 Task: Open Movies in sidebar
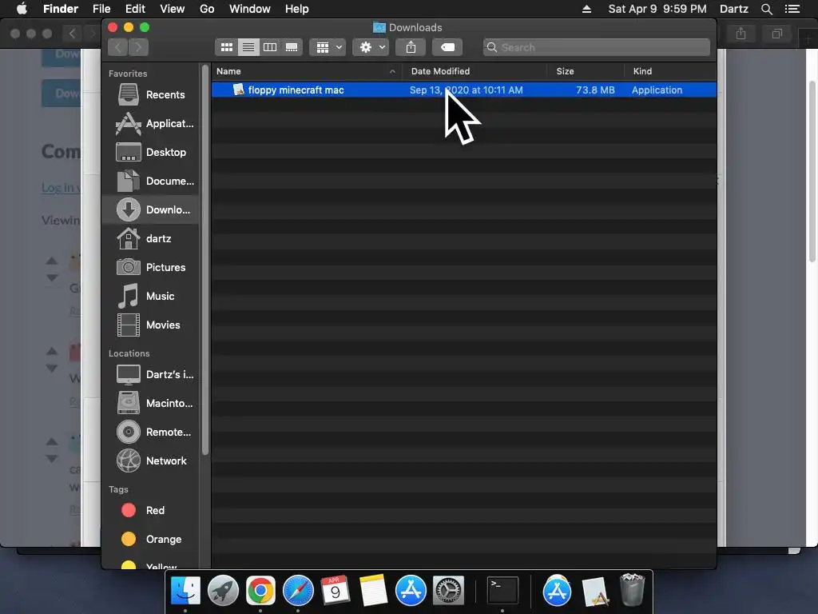(x=151, y=325)
